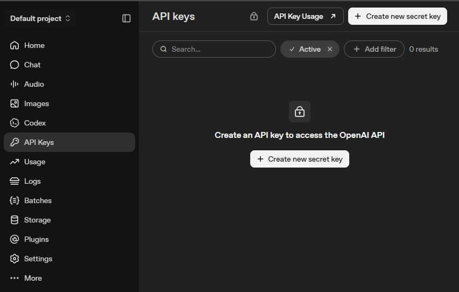The height and width of the screenshot is (292, 459).
Task: Open the Add filter menu
Action: pos(374,49)
